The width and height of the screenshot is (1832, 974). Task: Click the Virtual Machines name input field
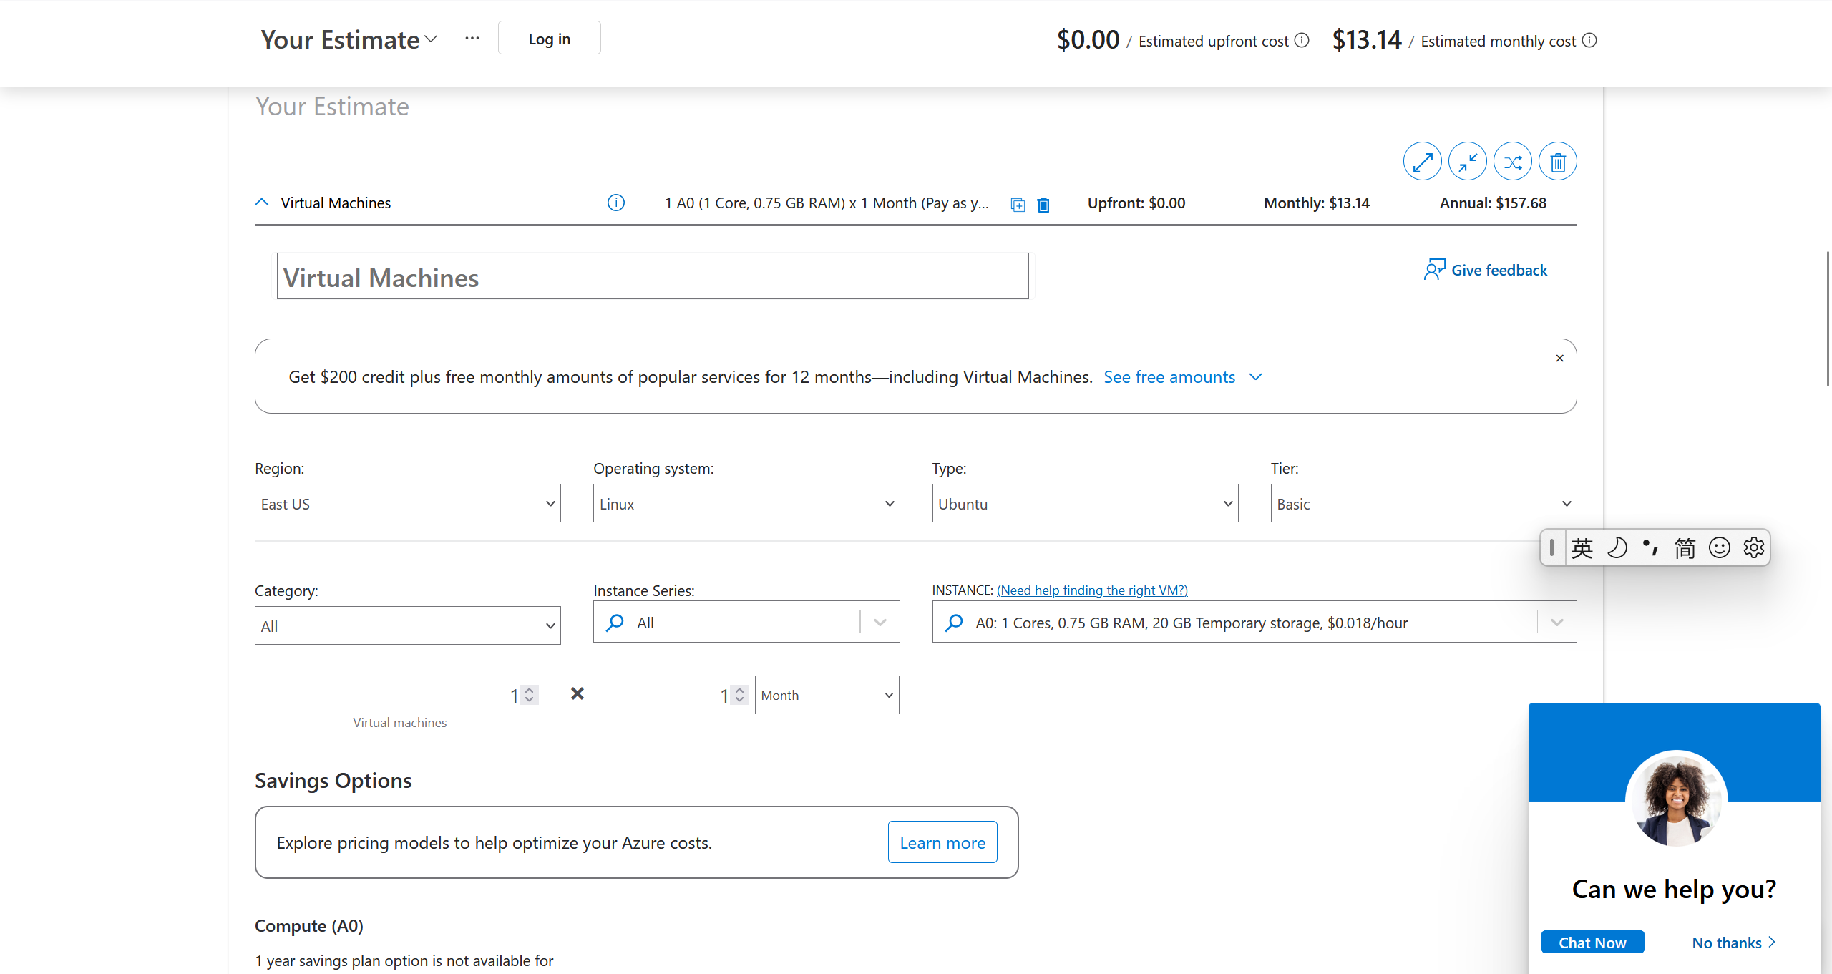point(653,276)
